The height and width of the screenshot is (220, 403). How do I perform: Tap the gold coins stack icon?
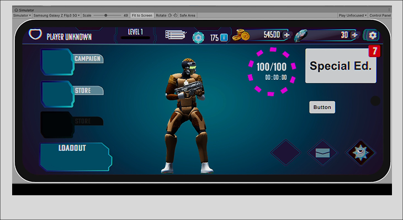pos(241,35)
